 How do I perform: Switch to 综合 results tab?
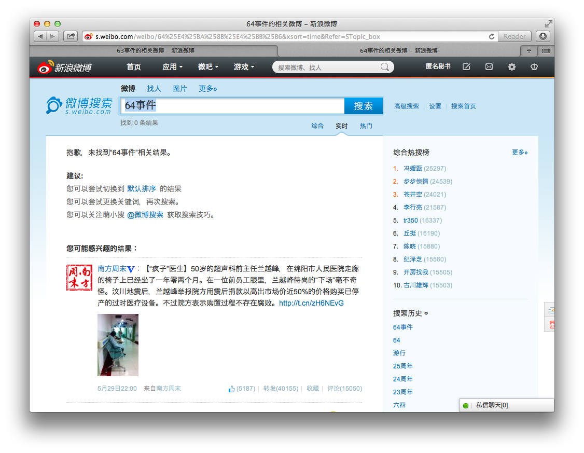click(317, 126)
